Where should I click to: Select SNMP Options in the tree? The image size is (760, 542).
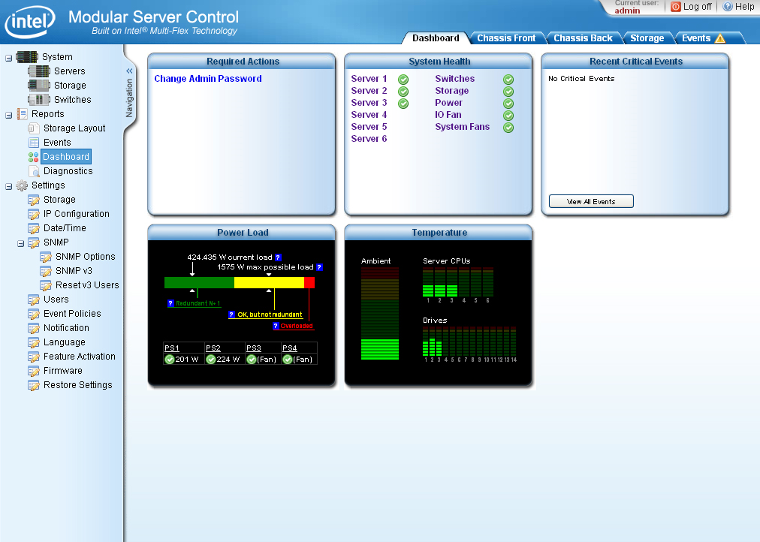86,257
